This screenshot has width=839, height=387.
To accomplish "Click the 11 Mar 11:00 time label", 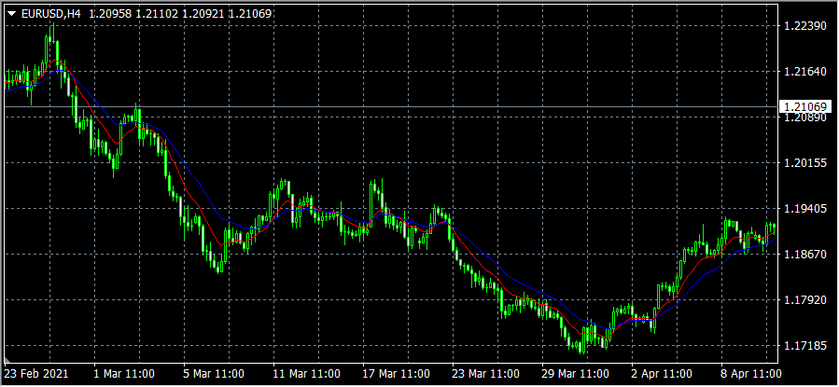I will click(305, 374).
